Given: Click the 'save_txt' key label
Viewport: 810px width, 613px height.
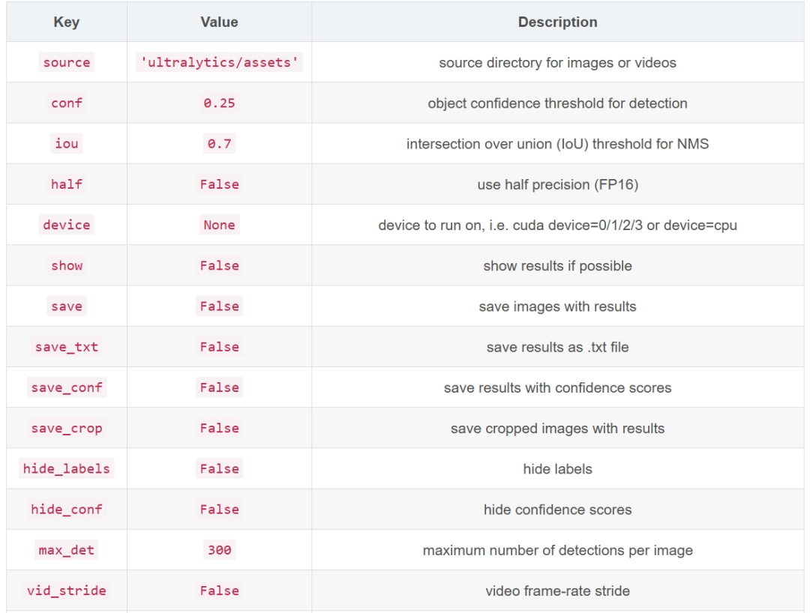Looking at the screenshot, I should point(67,347).
